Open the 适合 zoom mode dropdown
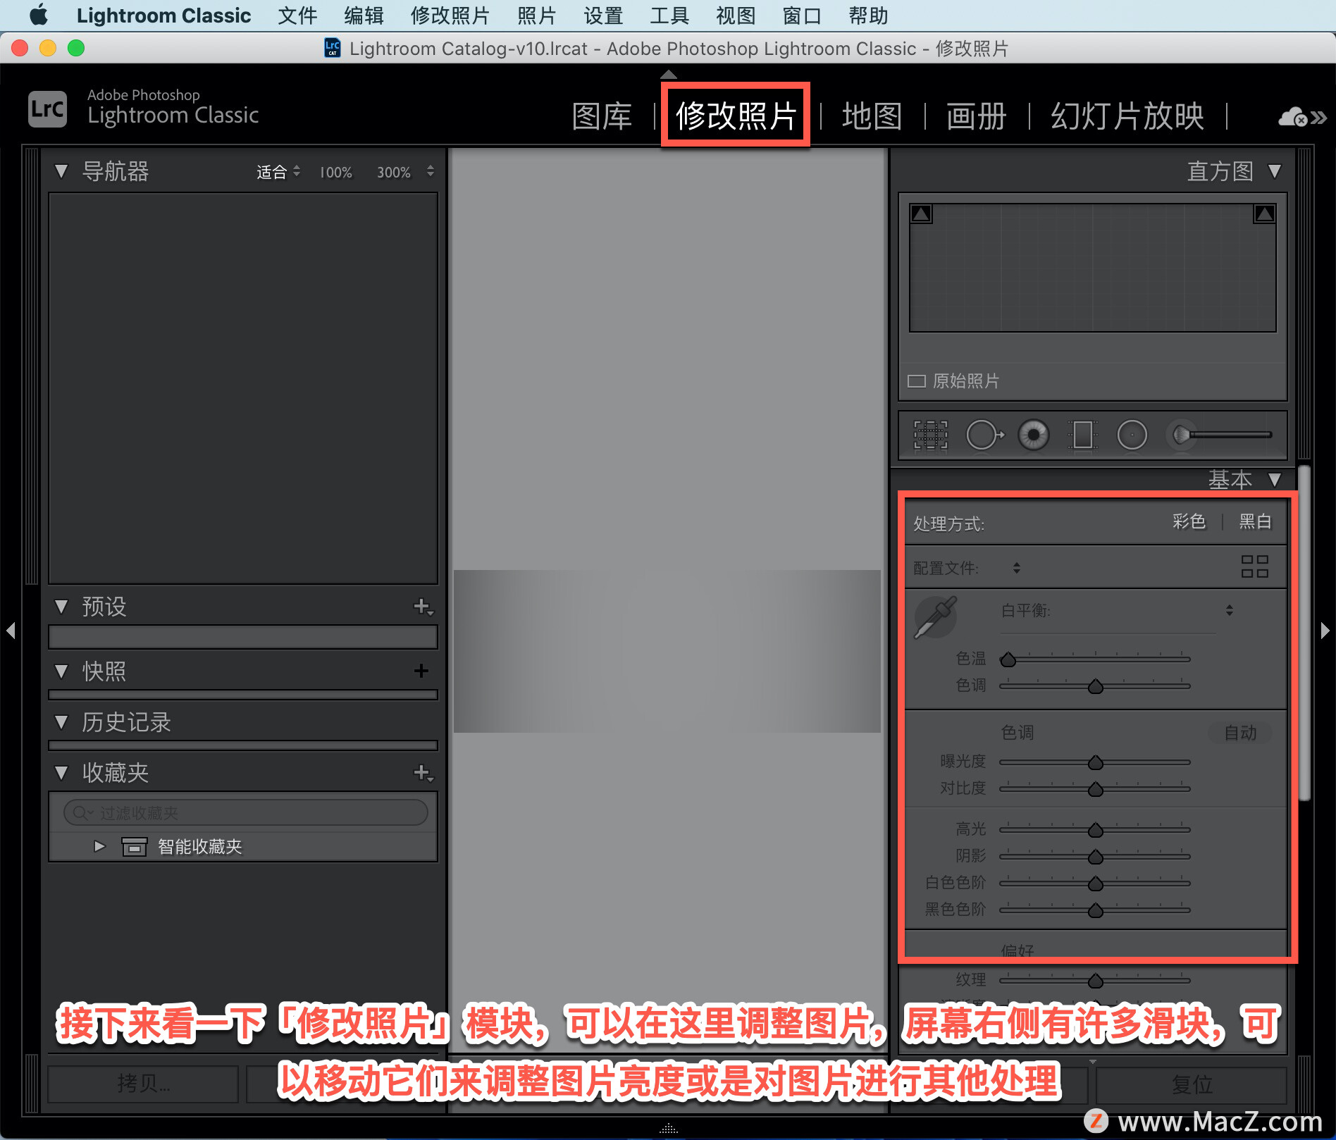Viewport: 1336px width, 1140px height. (x=278, y=172)
